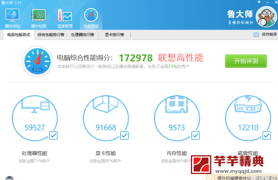Click the 显卡性能 label
Viewport: 278px width, 180px height.
106,153
